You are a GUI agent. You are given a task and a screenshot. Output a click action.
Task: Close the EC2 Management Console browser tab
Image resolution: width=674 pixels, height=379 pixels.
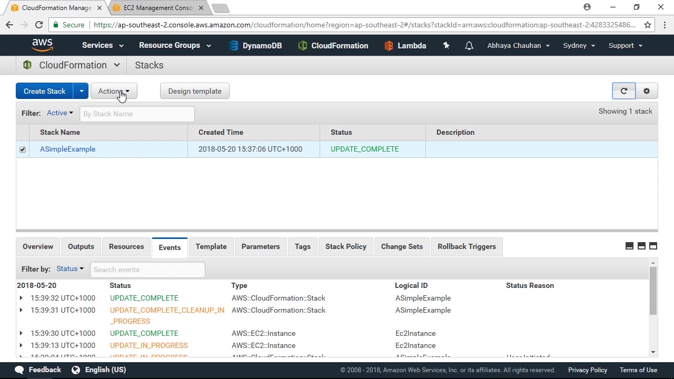pos(201,8)
